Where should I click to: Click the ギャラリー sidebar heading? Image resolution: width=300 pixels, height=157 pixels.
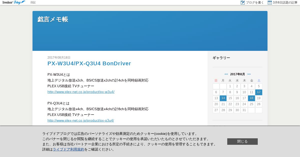pos(221,58)
